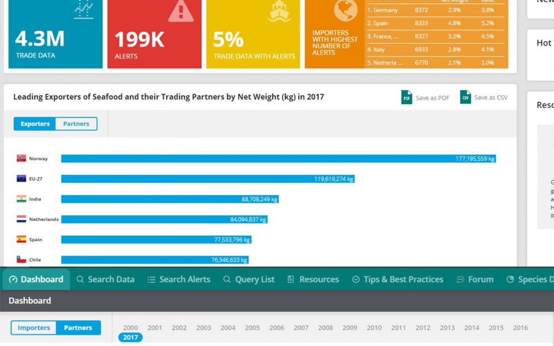
Task: Switch chart view to Partners
Action: 76,124
